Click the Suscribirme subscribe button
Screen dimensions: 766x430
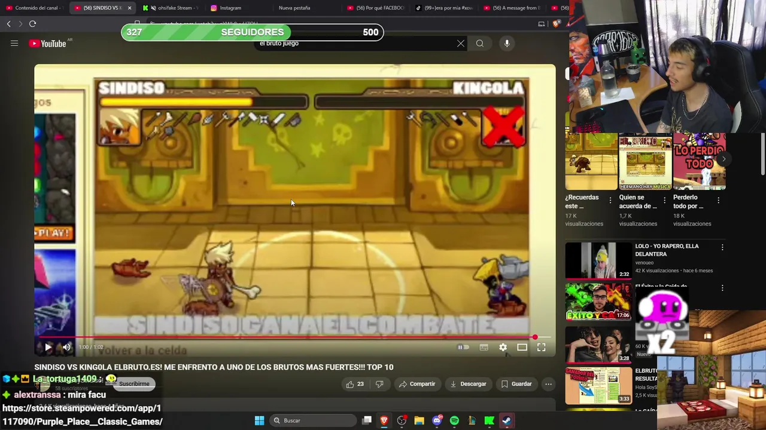tap(134, 384)
